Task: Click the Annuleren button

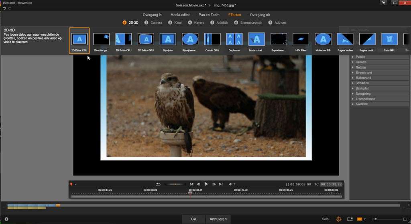Action: [218, 219]
